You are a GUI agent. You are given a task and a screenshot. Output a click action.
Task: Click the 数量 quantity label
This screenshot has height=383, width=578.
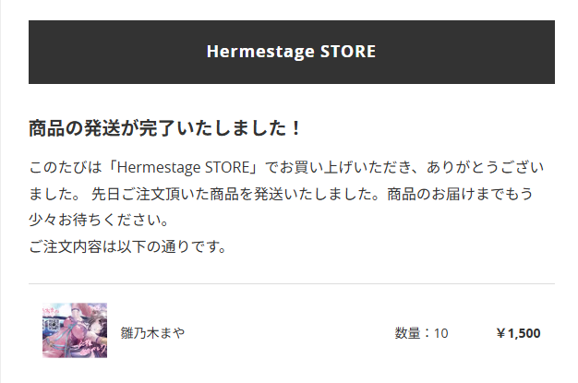(408, 333)
